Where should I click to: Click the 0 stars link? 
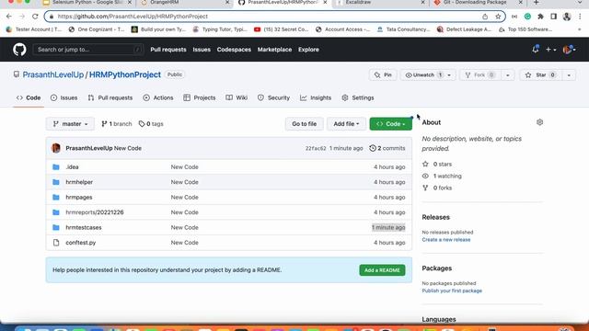(x=437, y=164)
